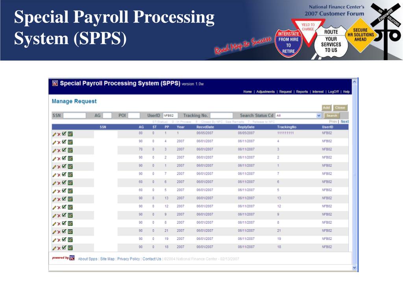Click the red X in the PP 8 row

point(59,224)
